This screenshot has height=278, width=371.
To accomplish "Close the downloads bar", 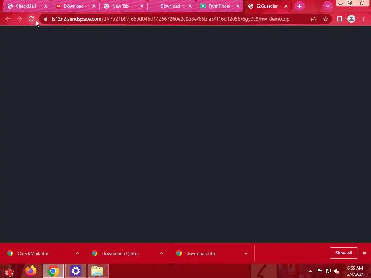I will pos(364,253).
